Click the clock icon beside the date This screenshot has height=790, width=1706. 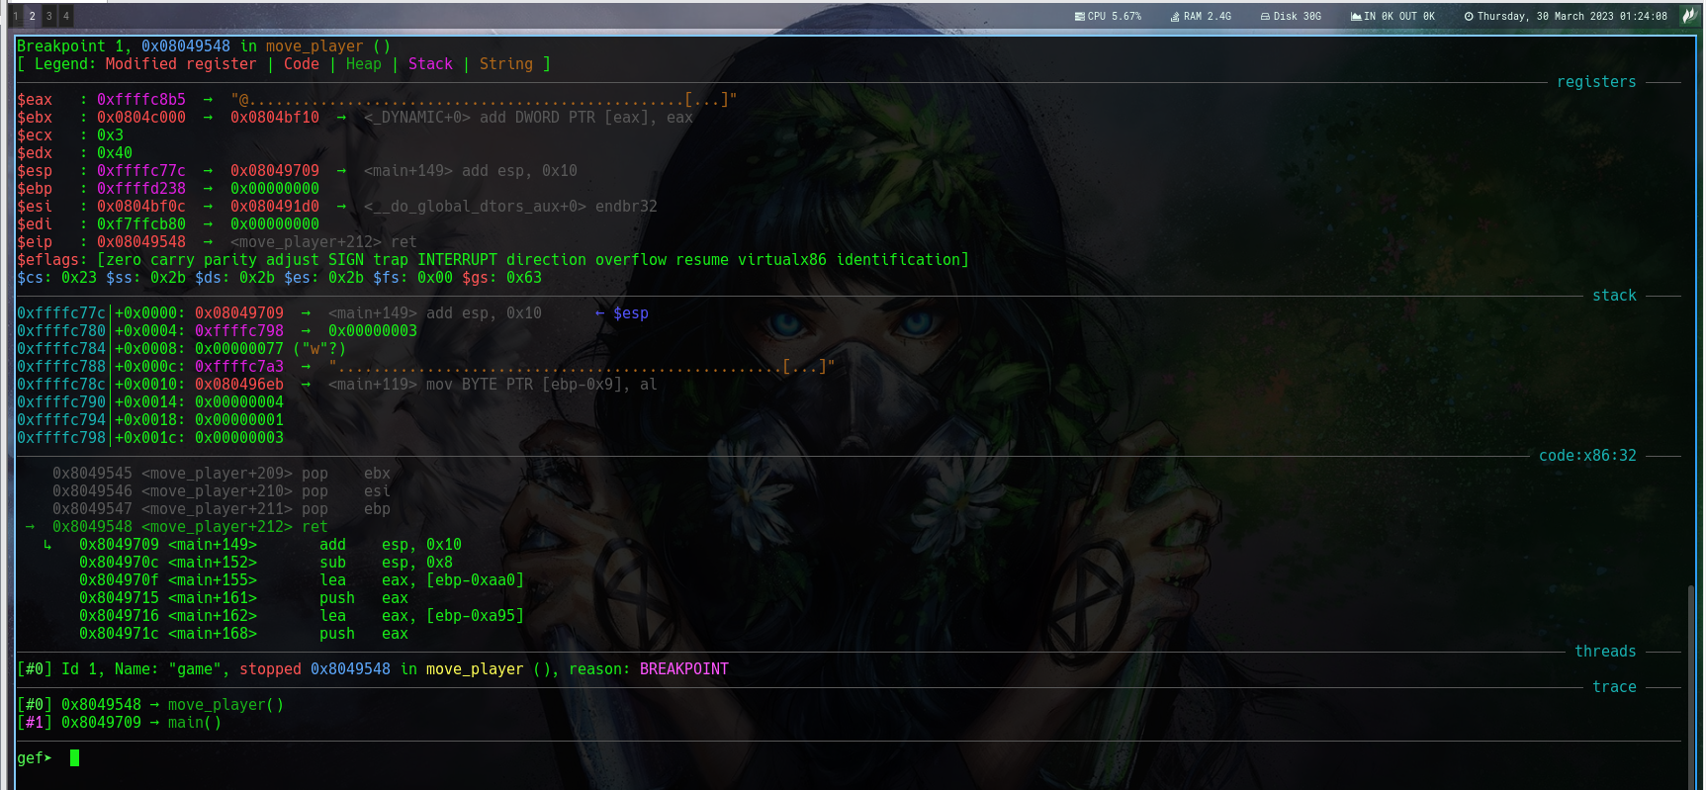[x=1469, y=16]
